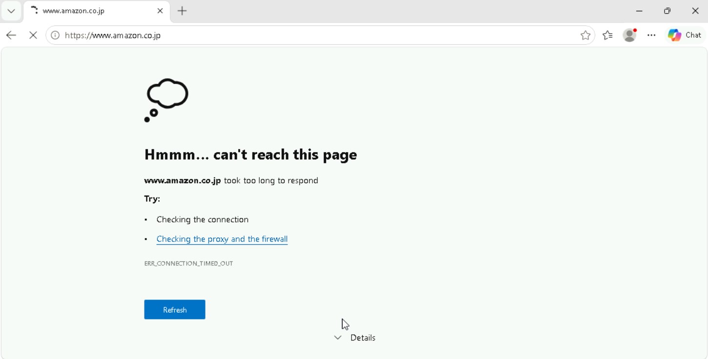Open the user profile icon
The width and height of the screenshot is (708, 359).
(x=630, y=35)
